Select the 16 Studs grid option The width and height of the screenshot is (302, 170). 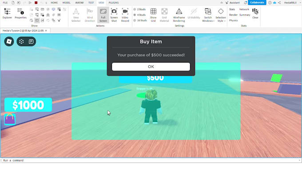point(140,20)
